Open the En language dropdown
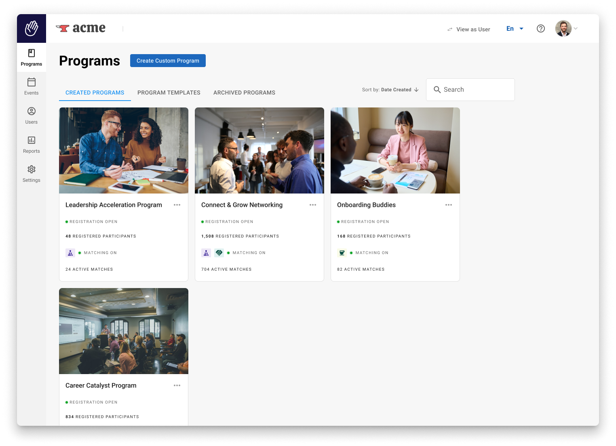Screen dimensions: 616x446 pyautogui.click(x=515, y=29)
